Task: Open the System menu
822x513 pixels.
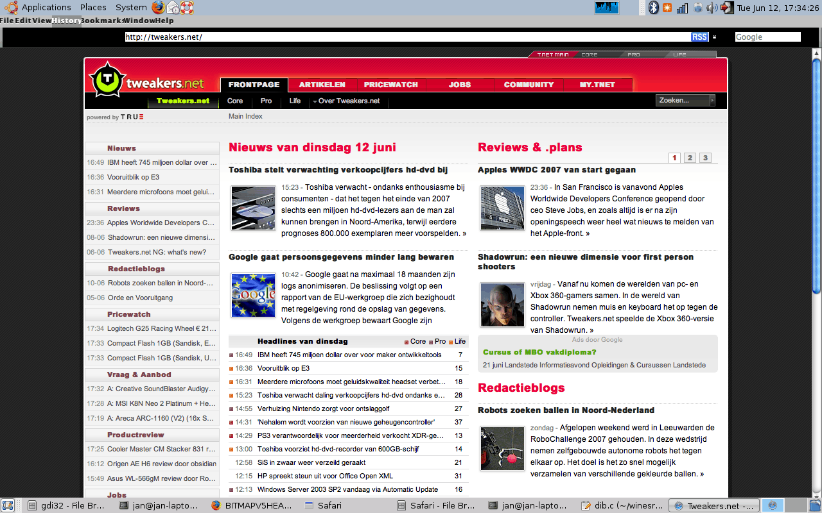Action: pyautogui.click(x=131, y=8)
